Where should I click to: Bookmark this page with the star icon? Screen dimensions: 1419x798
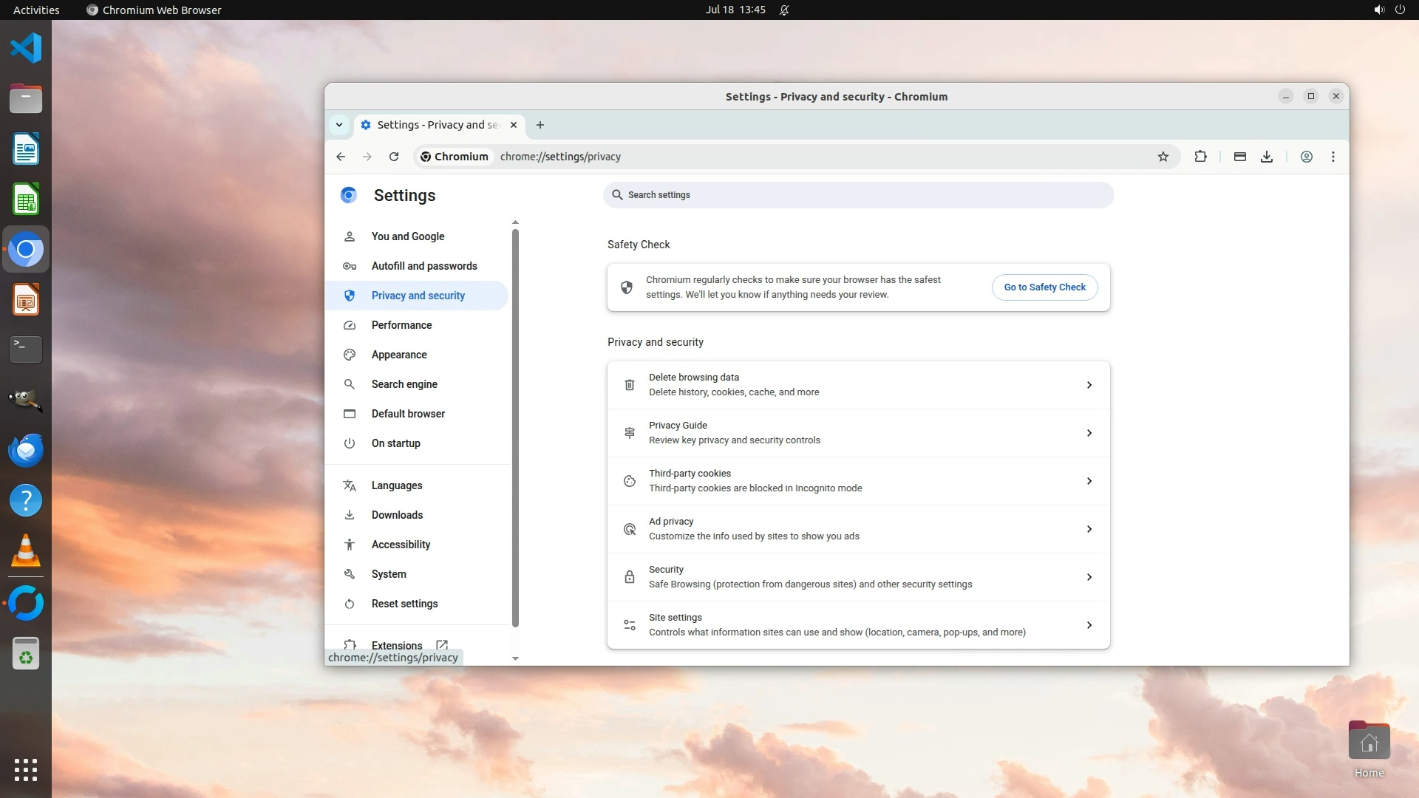1163,157
